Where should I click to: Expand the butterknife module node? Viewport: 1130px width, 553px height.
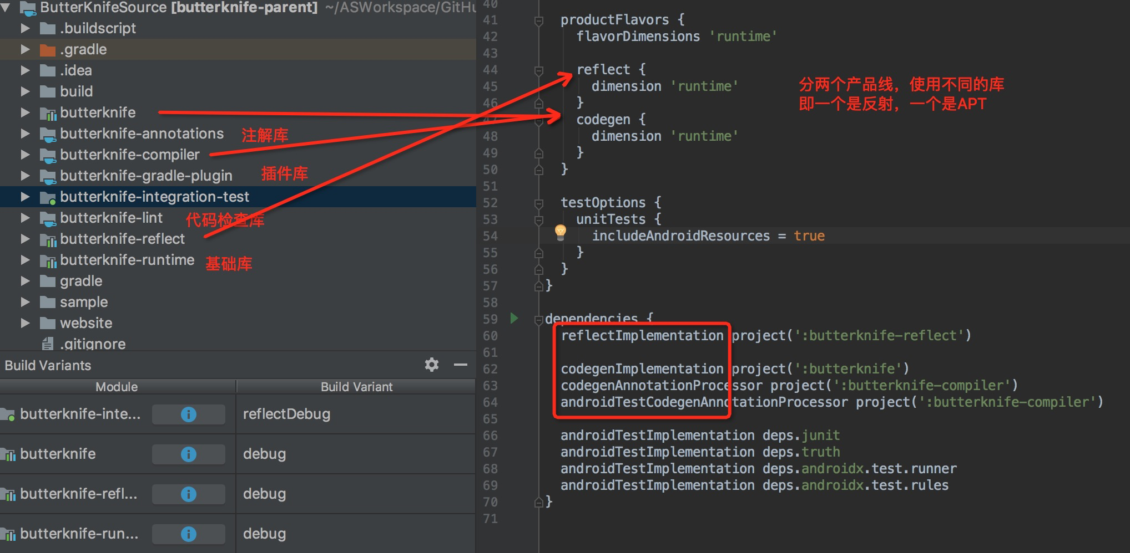pyautogui.click(x=25, y=112)
